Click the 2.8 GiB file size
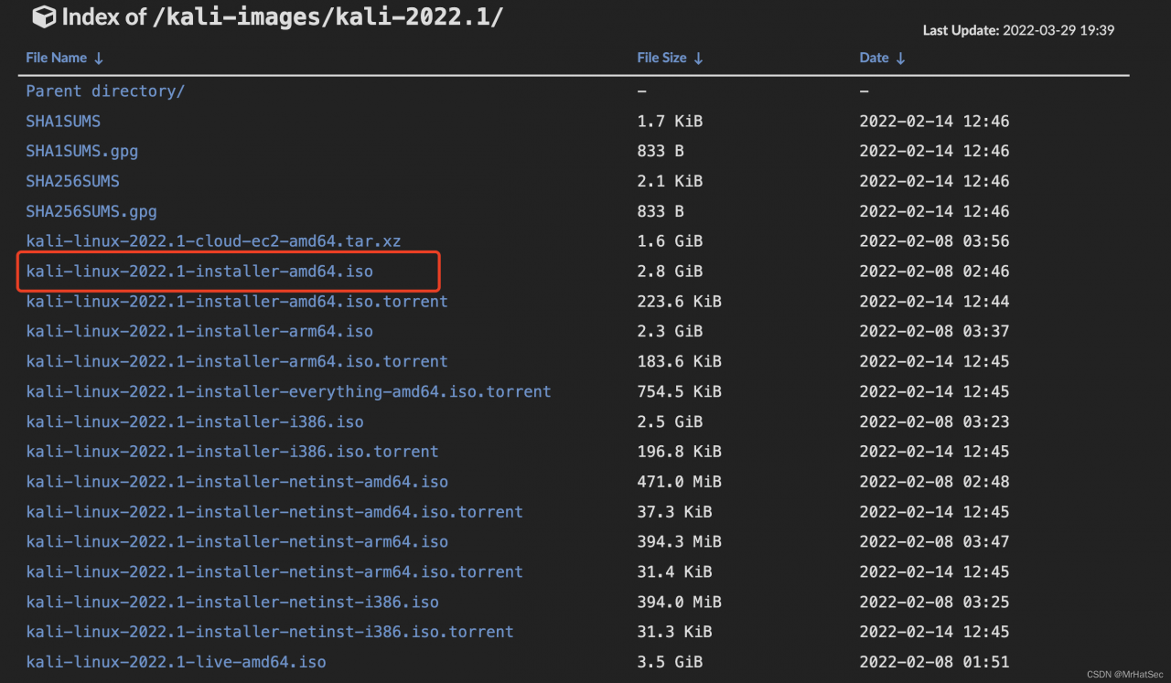The width and height of the screenshot is (1171, 683). [x=670, y=272]
